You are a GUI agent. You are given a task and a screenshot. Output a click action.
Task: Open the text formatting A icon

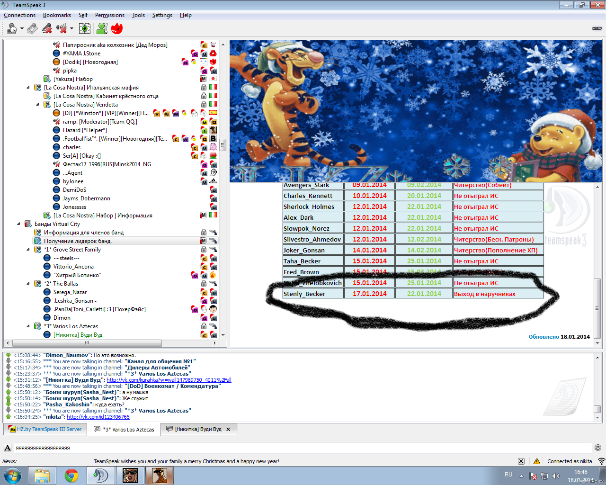point(8,448)
